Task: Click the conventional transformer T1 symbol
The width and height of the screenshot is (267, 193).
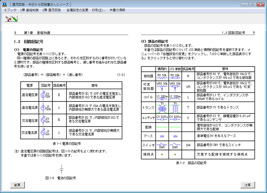Action: [162, 107]
